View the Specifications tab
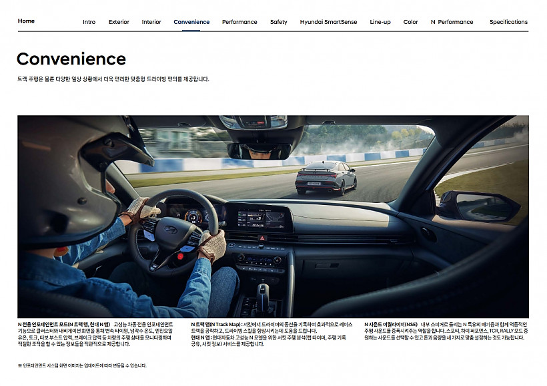The image size is (547, 386). coord(508,22)
